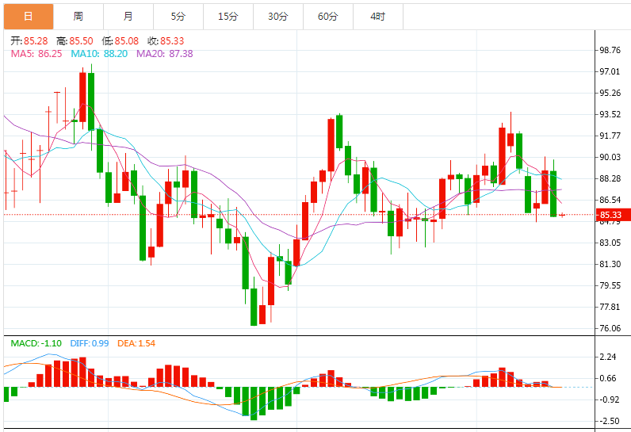The width and height of the screenshot is (631, 432).
Task: Click the 86.54 price axis label
Action: coord(610,200)
